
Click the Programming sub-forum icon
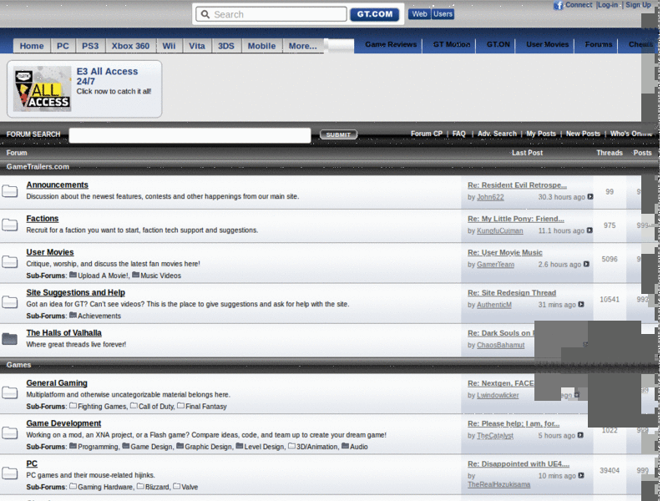coord(73,446)
